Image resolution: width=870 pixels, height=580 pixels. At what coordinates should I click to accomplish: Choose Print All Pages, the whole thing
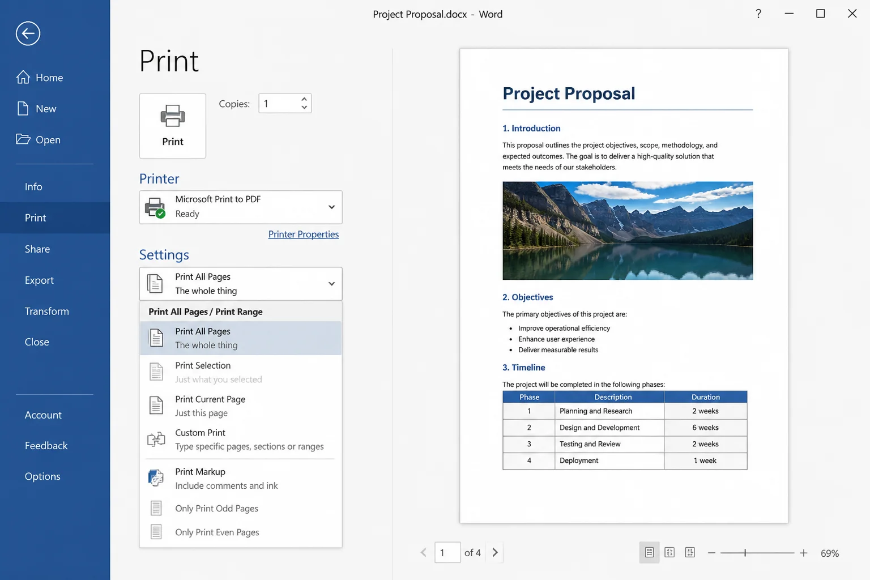click(241, 338)
